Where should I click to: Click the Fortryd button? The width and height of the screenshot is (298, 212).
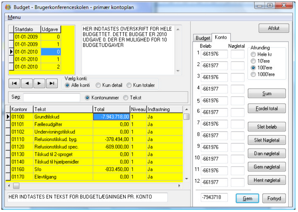274,198
